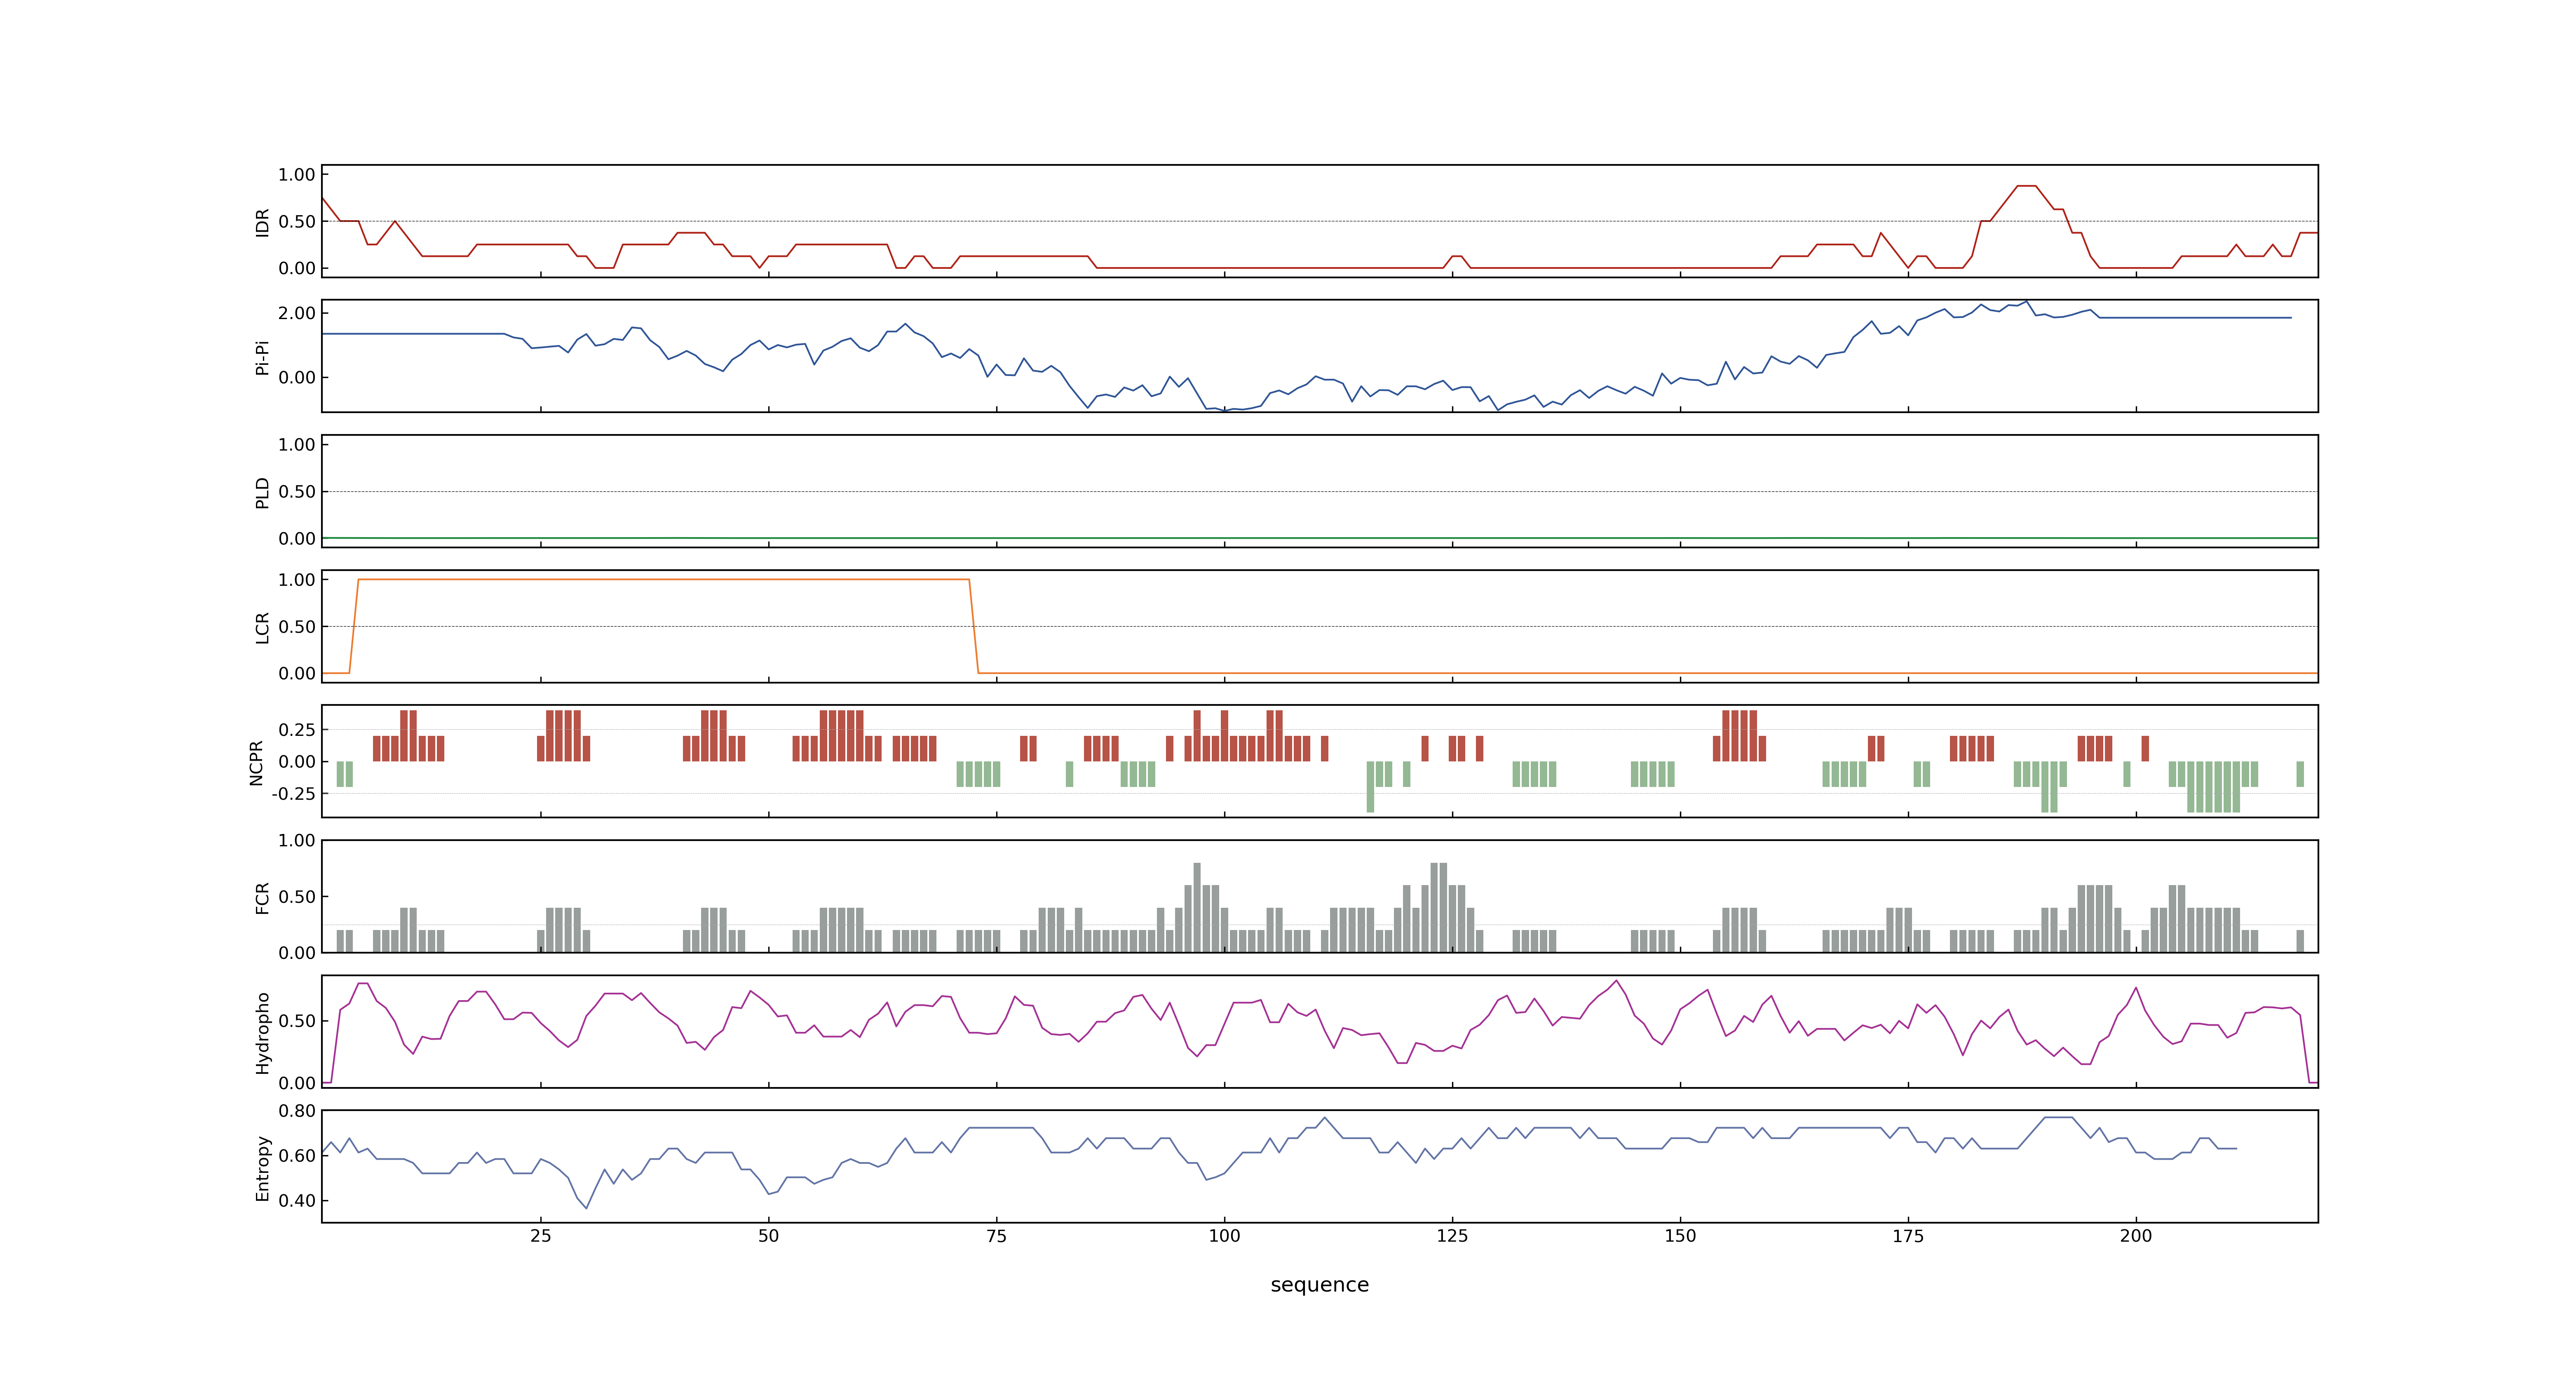The height and width of the screenshot is (1374, 2576).
Task: Click the IDR peak near position 188
Action: click(2026, 186)
